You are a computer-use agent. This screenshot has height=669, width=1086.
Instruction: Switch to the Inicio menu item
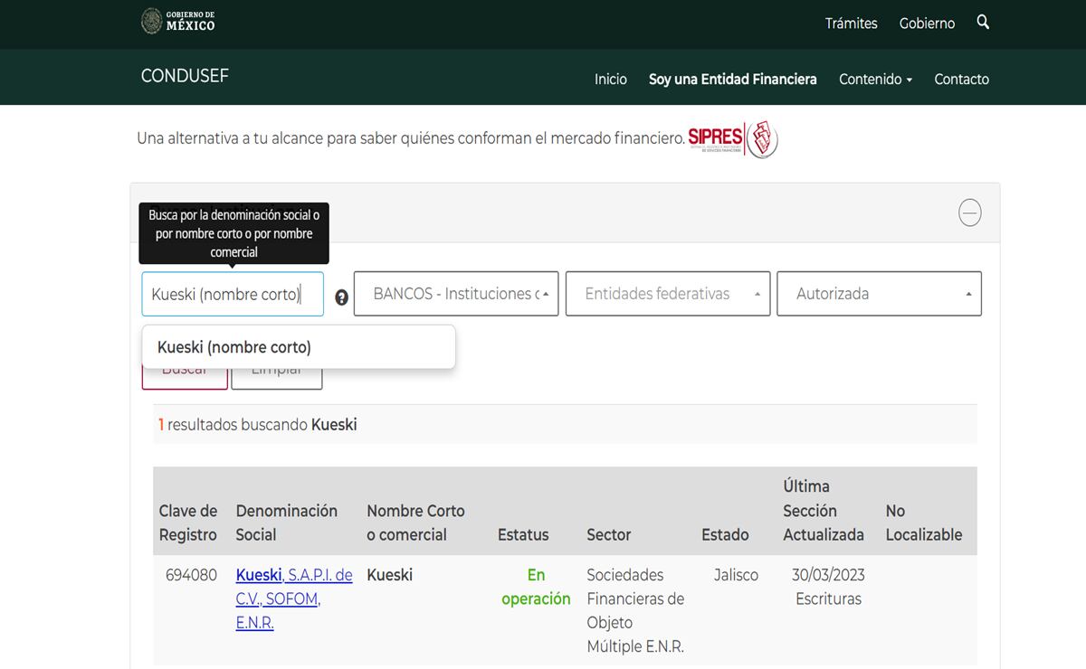pos(611,79)
